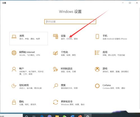Open Task View from the taskbar
This screenshot has height=117, width=140.
pyautogui.click(x=34, y=116)
